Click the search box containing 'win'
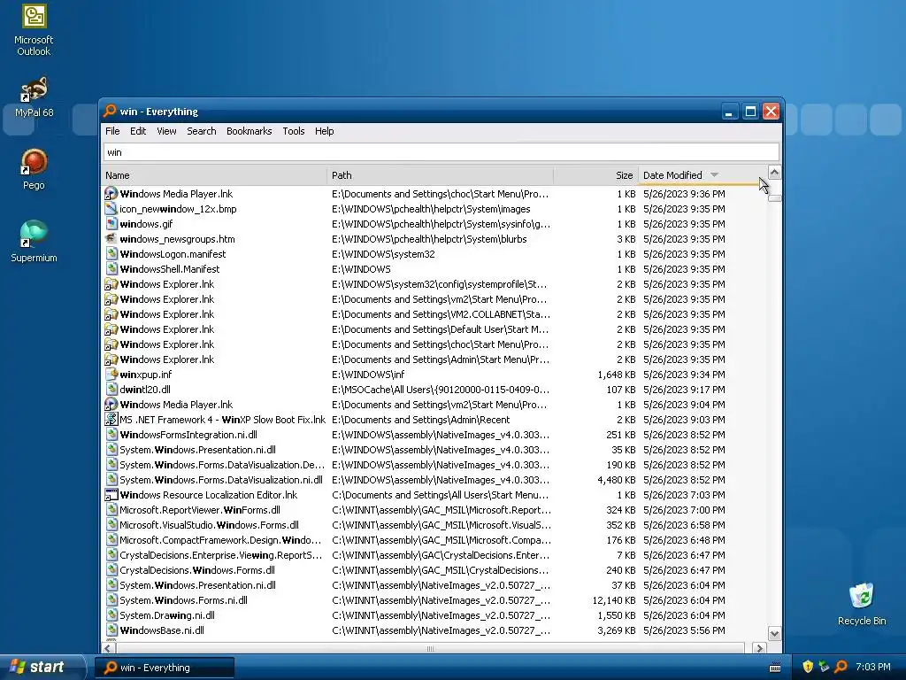 pos(441,152)
